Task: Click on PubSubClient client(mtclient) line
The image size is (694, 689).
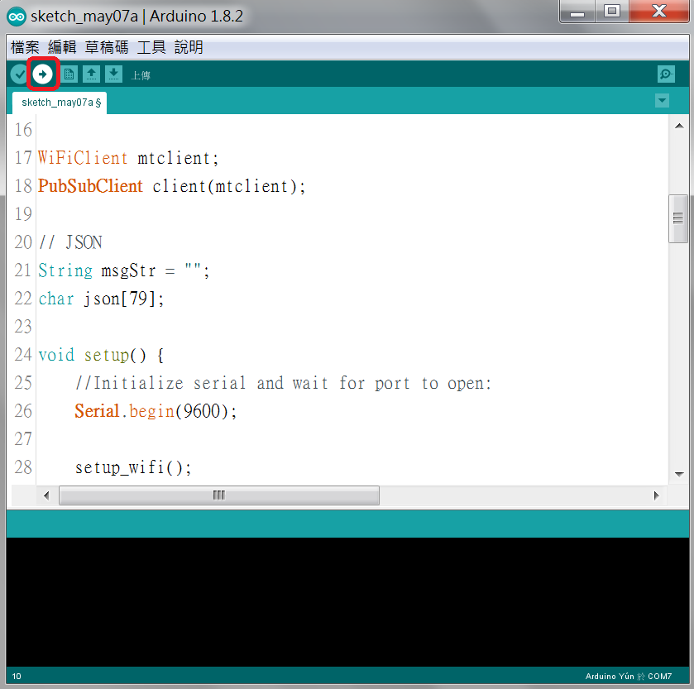Action: [x=172, y=186]
